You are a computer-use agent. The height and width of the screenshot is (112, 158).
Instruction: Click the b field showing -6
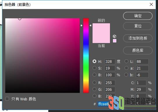[142, 75]
